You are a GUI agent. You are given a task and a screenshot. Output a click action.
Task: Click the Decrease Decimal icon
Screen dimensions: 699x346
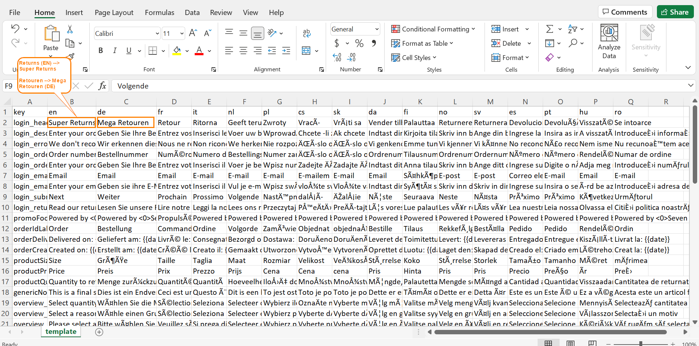click(351, 57)
